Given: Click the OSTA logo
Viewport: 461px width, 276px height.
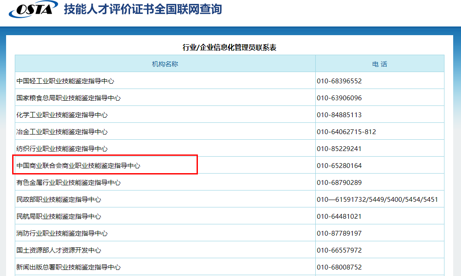Looking at the screenshot, I should coord(33,9).
